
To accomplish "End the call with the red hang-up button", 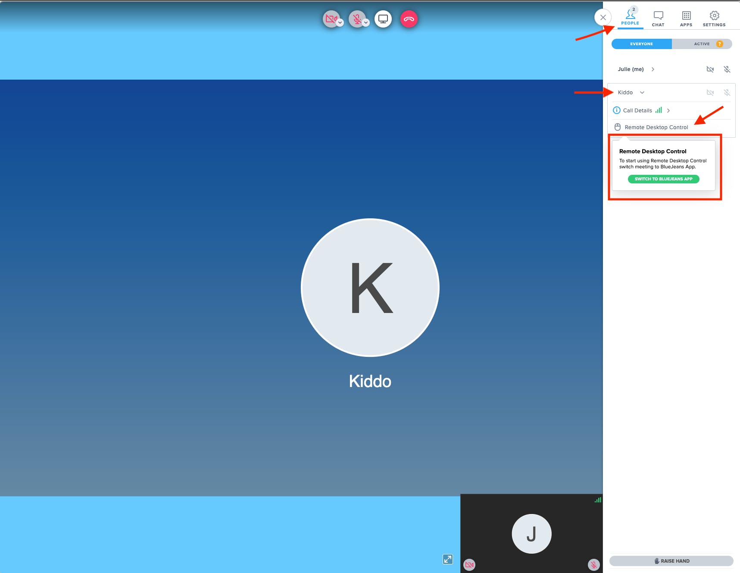I will pos(409,19).
